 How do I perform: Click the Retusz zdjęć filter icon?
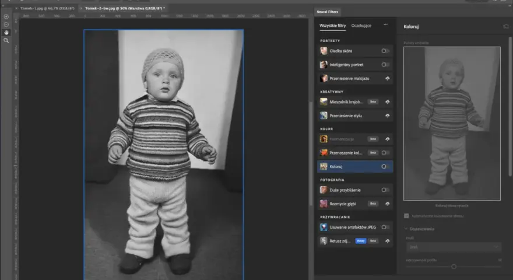click(x=324, y=241)
